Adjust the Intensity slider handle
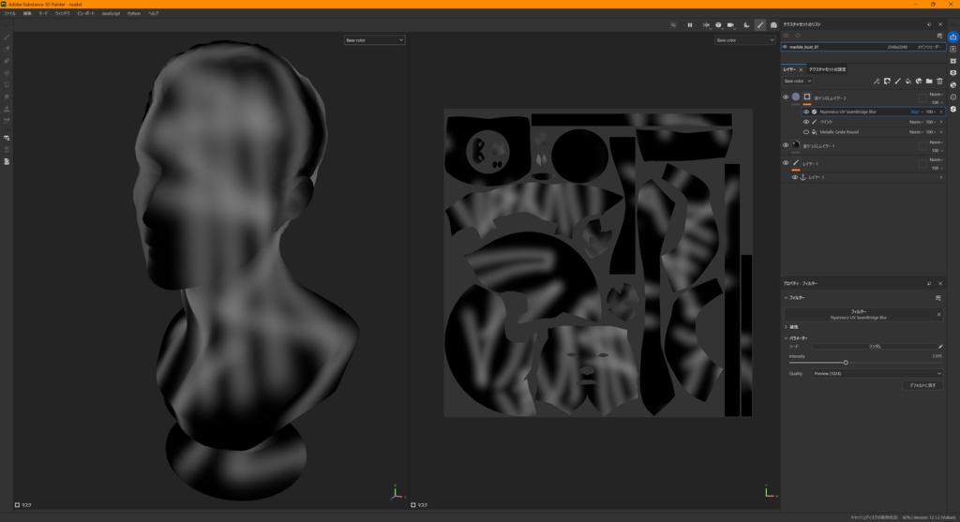The height and width of the screenshot is (522, 960). [846, 363]
